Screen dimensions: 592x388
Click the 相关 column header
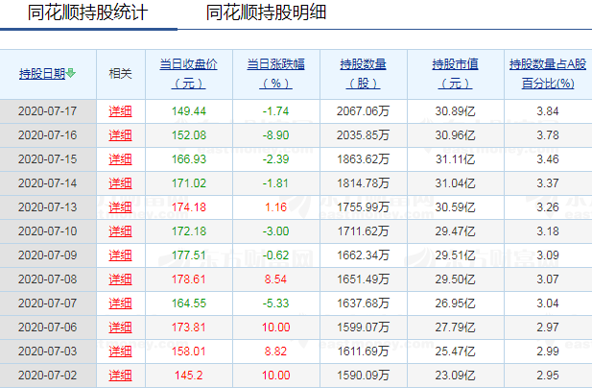(x=120, y=73)
